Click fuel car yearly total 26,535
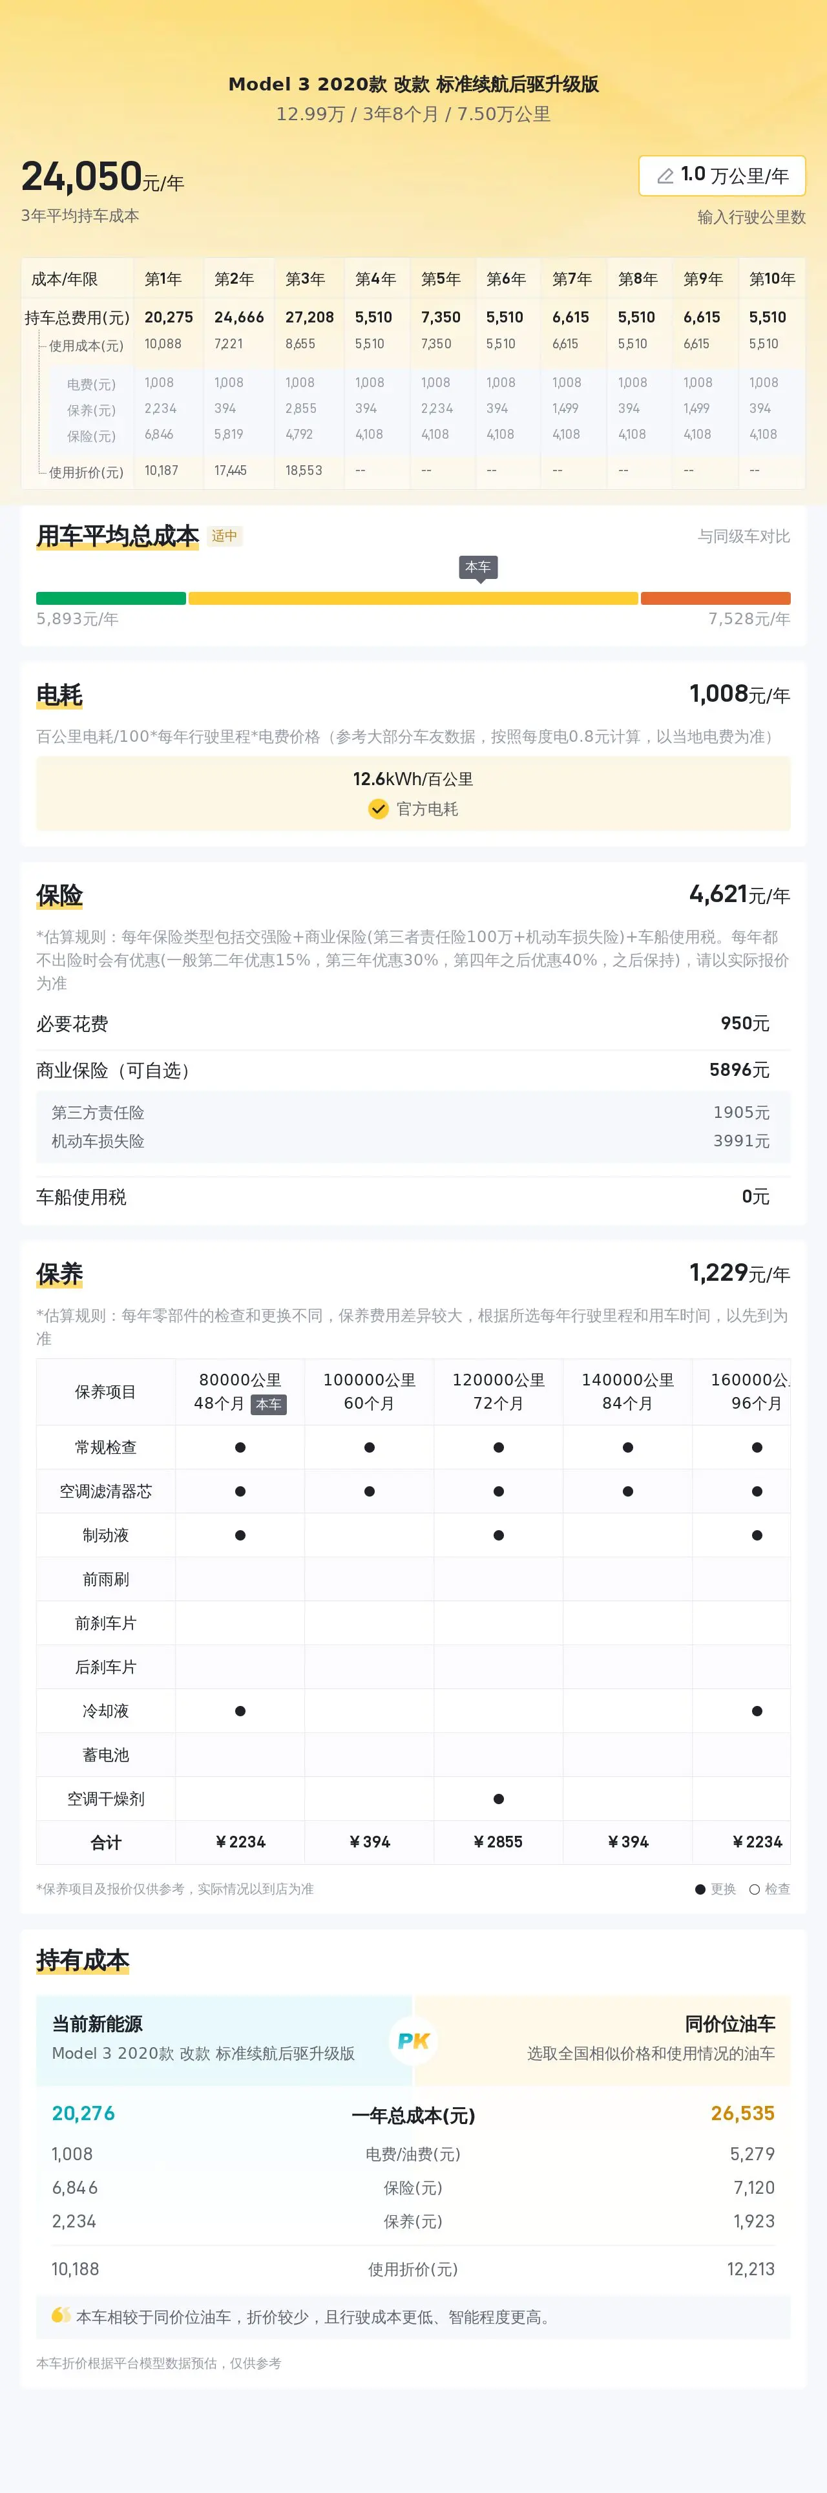This screenshot has height=2493, width=827. [x=743, y=2114]
